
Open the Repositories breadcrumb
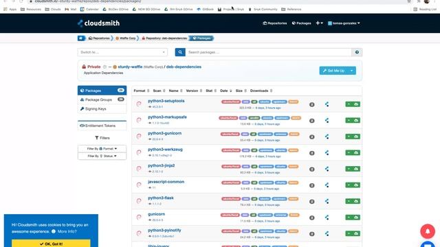[99, 38]
